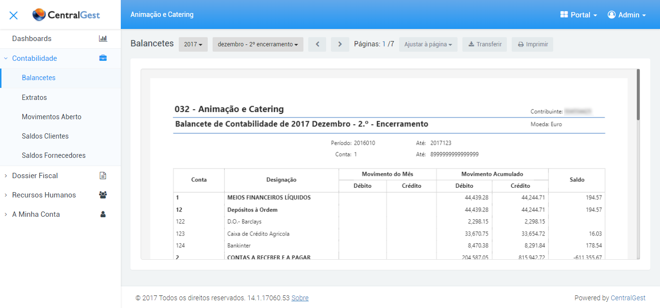660x308 pixels.
Task: Expand the Recursos Humanos section
Action: [60, 195]
